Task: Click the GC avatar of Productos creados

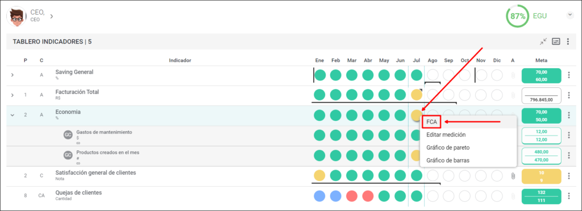Action: [68, 155]
